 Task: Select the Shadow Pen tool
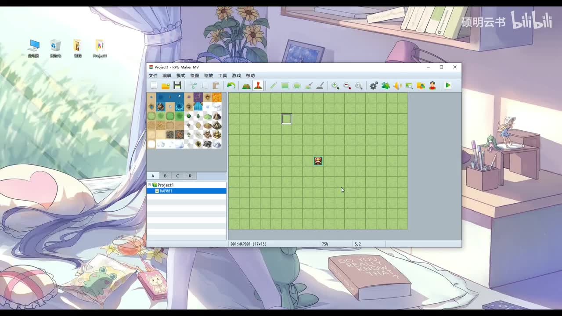[x=320, y=86]
